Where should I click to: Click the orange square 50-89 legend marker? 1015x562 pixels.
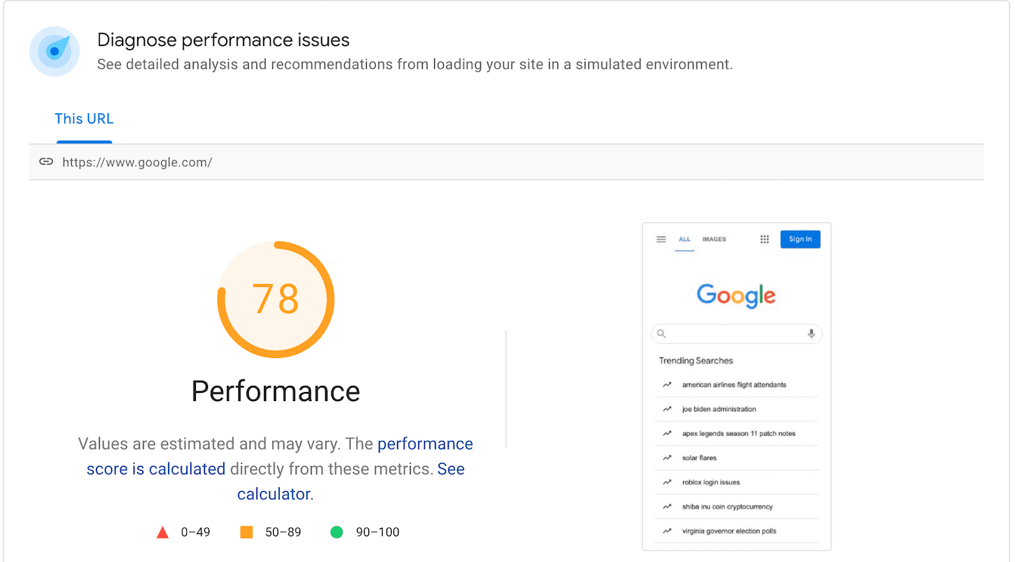(x=246, y=532)
